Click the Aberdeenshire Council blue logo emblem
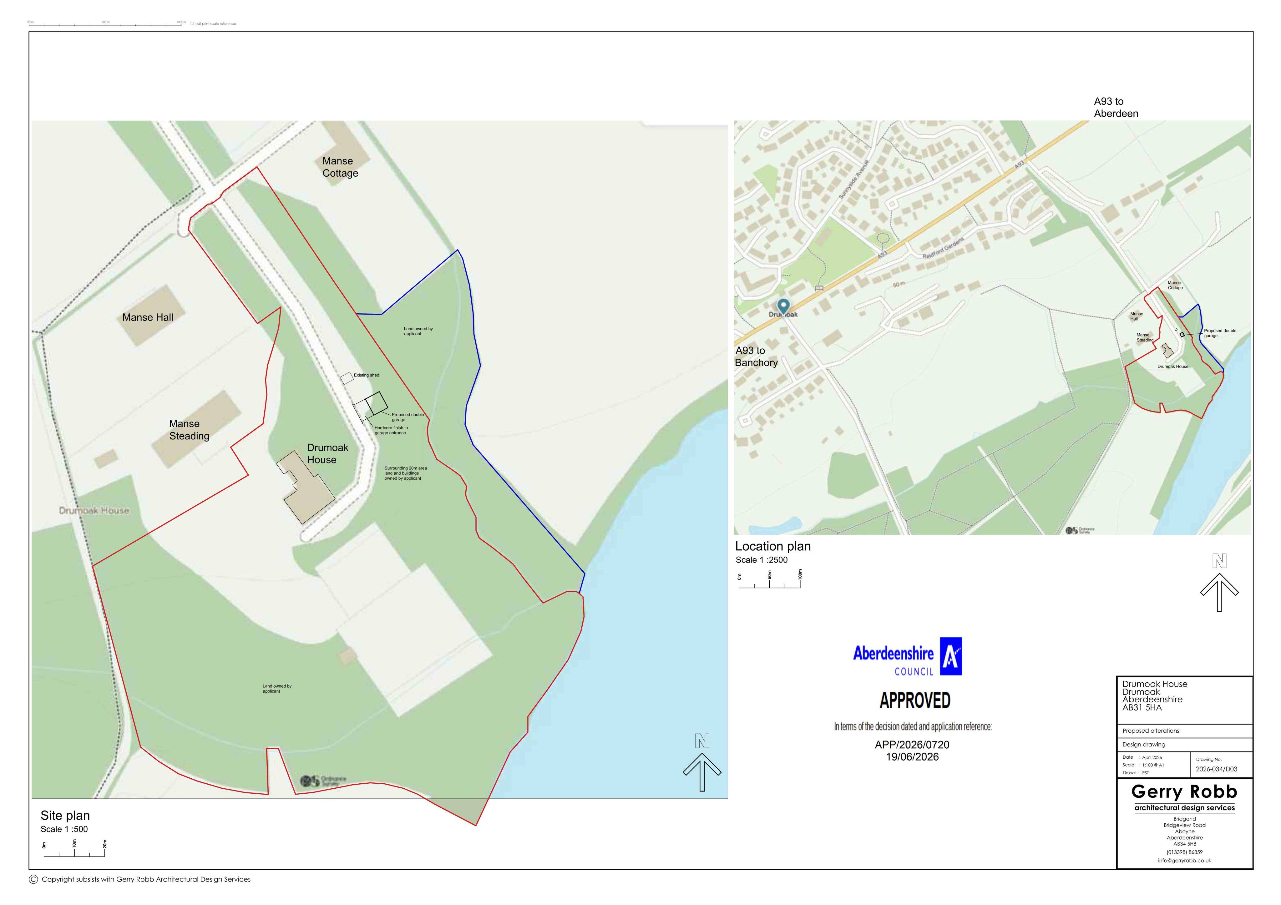The width and height of the screenshot is (1281, 905). [x=951, y=656]
